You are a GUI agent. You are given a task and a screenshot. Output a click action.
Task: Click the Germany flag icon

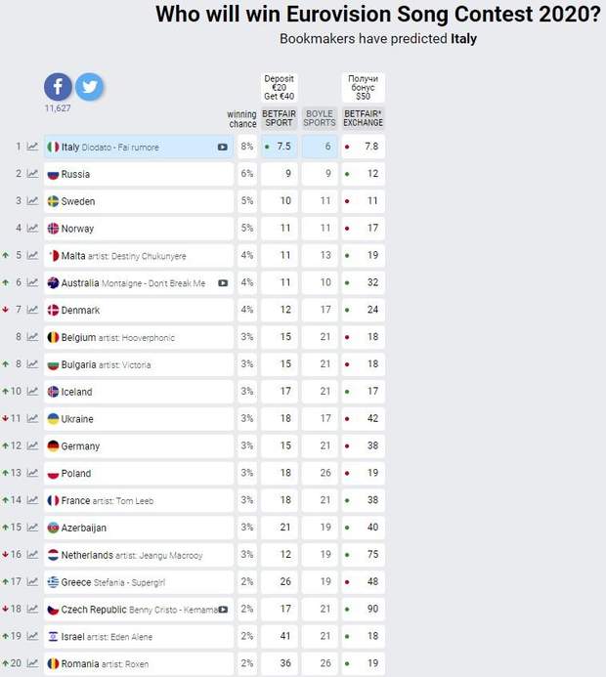tap(54, 446)
